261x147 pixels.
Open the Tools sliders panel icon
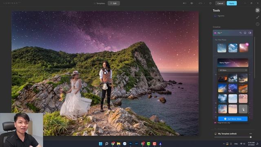pyautogui.click(x=257, y=10)
